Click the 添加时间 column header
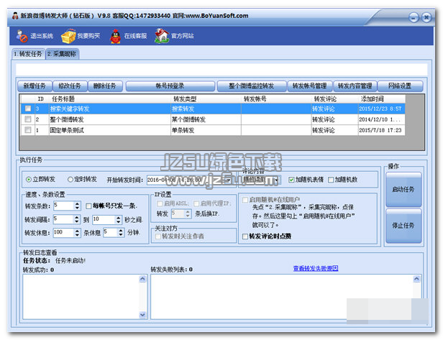The height and width of the screenshot is (340, 443). 381,99
